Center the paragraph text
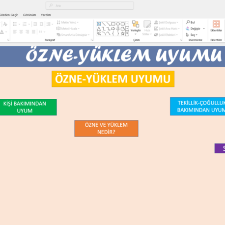225x225 pixels. (21, 31)
